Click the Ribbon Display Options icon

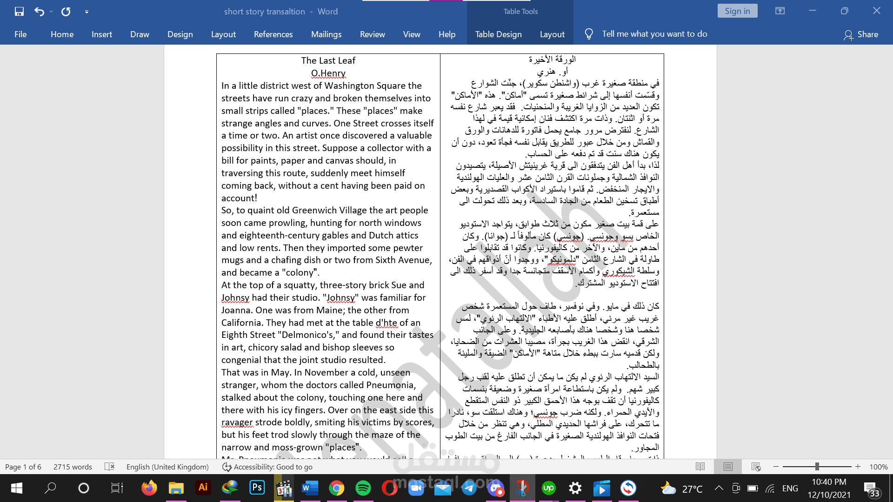pyautogui.click(x=780, y=11)
